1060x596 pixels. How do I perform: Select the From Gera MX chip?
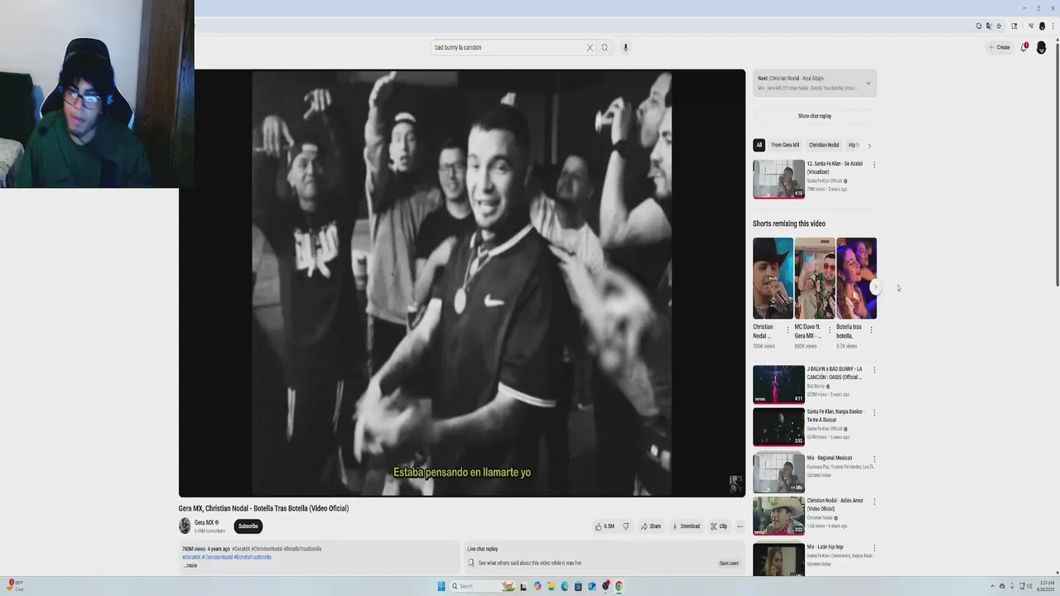(x=785, y=145)
